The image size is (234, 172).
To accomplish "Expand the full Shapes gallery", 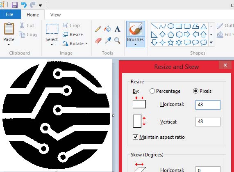I will [211, 43].
